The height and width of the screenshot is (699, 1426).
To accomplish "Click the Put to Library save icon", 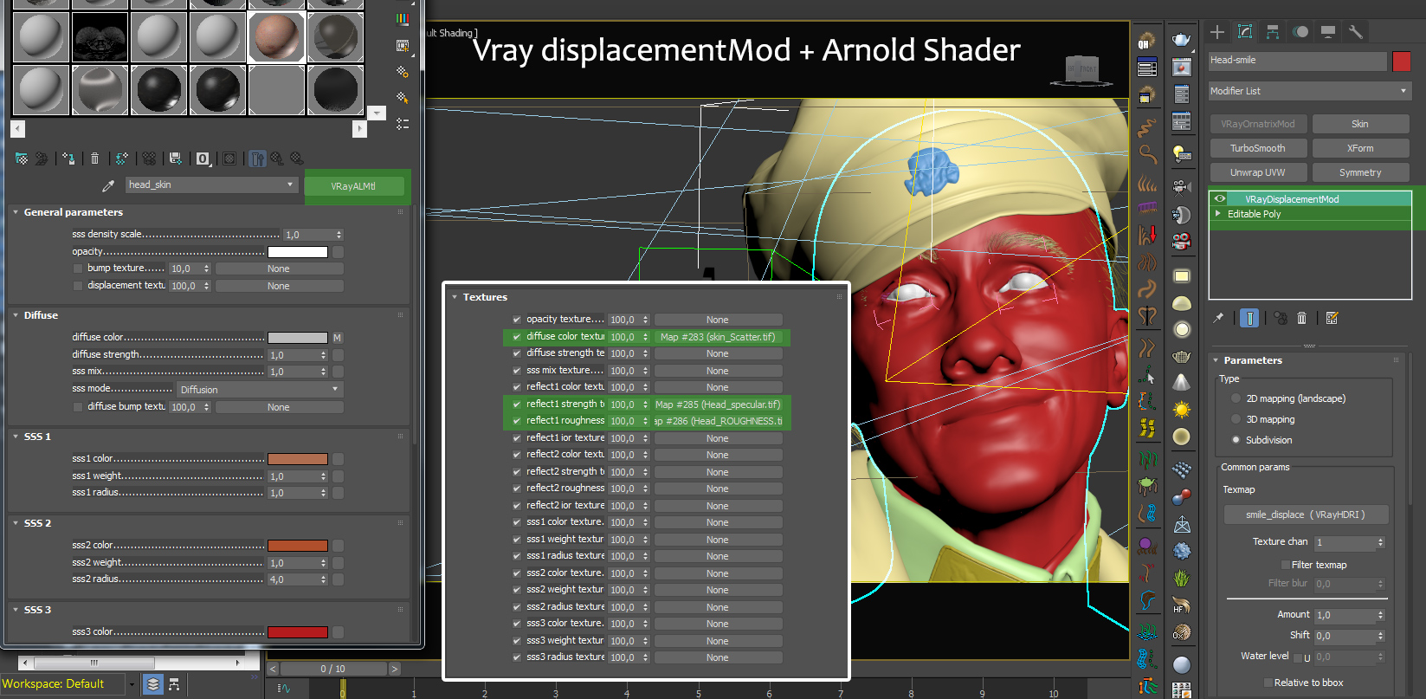I will (176, 159).
